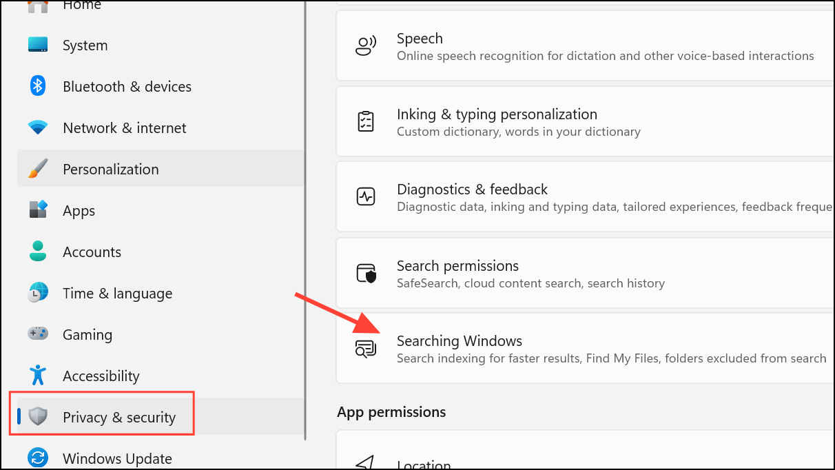This screenshot has width=835, height=470.
Task: Click the Inking & typing clipboard icon
Action: [366, 121]
